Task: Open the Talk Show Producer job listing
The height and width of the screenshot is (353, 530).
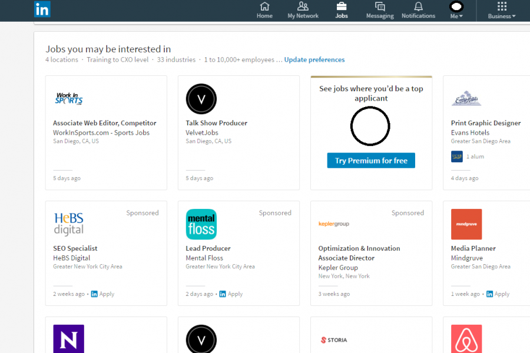Action: tap(216, 123)
